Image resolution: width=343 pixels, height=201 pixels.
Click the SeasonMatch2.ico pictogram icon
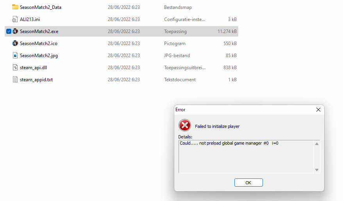(x=15, y=43)
